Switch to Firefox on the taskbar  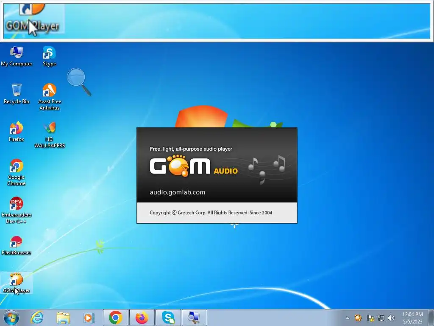click(x=142, y=318)
